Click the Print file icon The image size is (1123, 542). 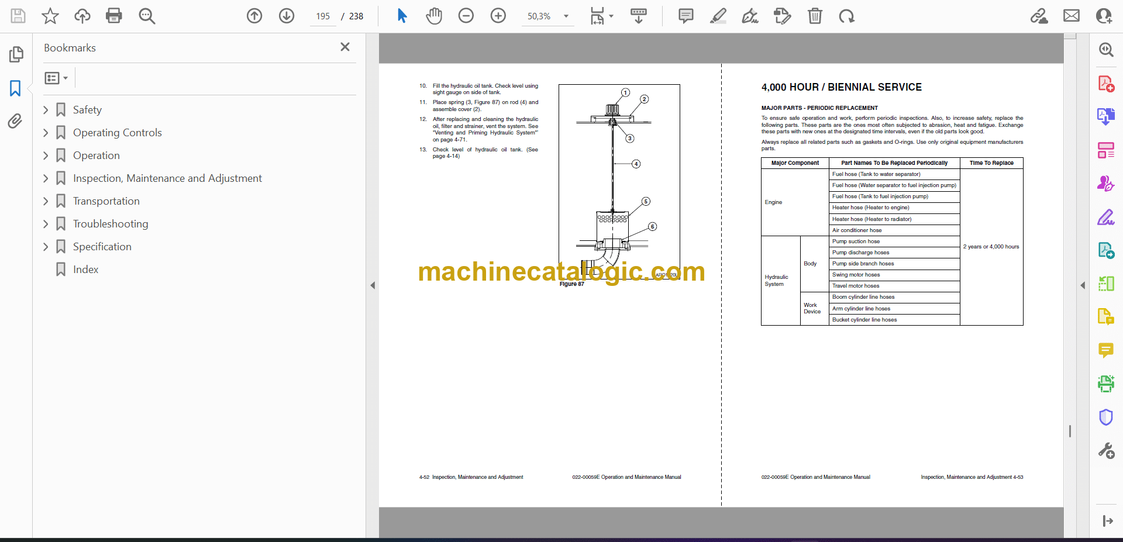coord(113,16)
